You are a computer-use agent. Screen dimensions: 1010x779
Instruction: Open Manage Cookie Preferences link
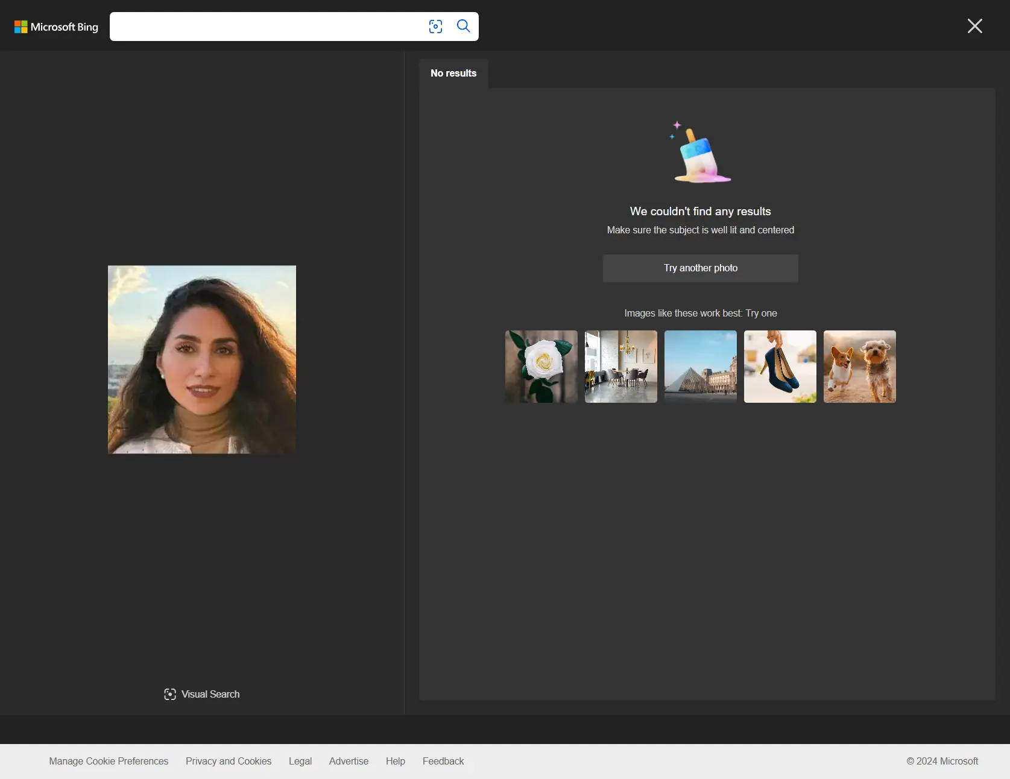point(109,761)
